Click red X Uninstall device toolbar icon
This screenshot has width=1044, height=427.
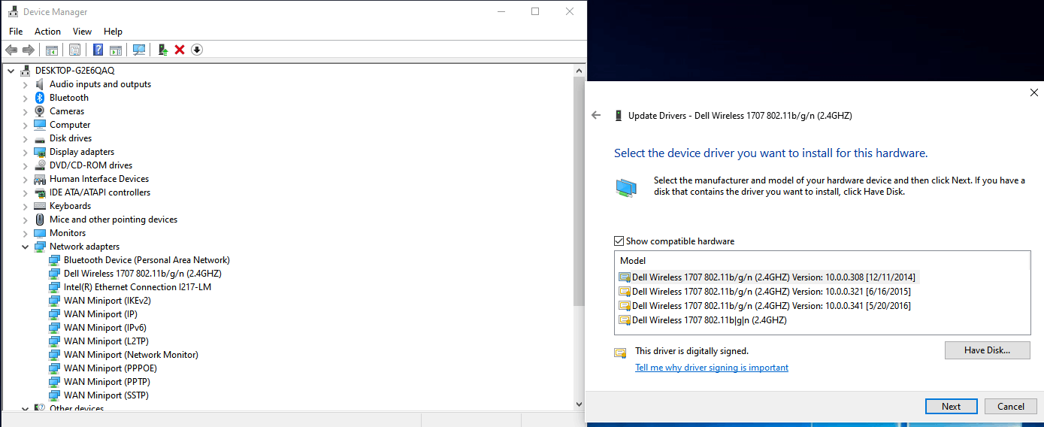[180, 50]
